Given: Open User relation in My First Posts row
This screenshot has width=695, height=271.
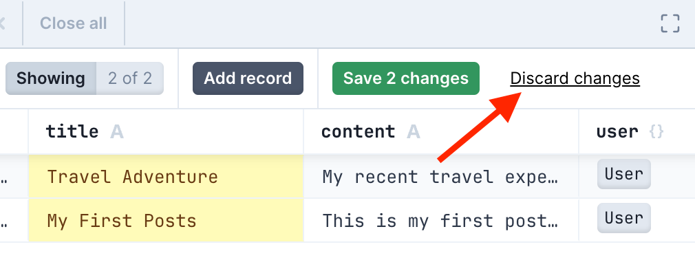Looking at the screenshot, I should 623,218.
